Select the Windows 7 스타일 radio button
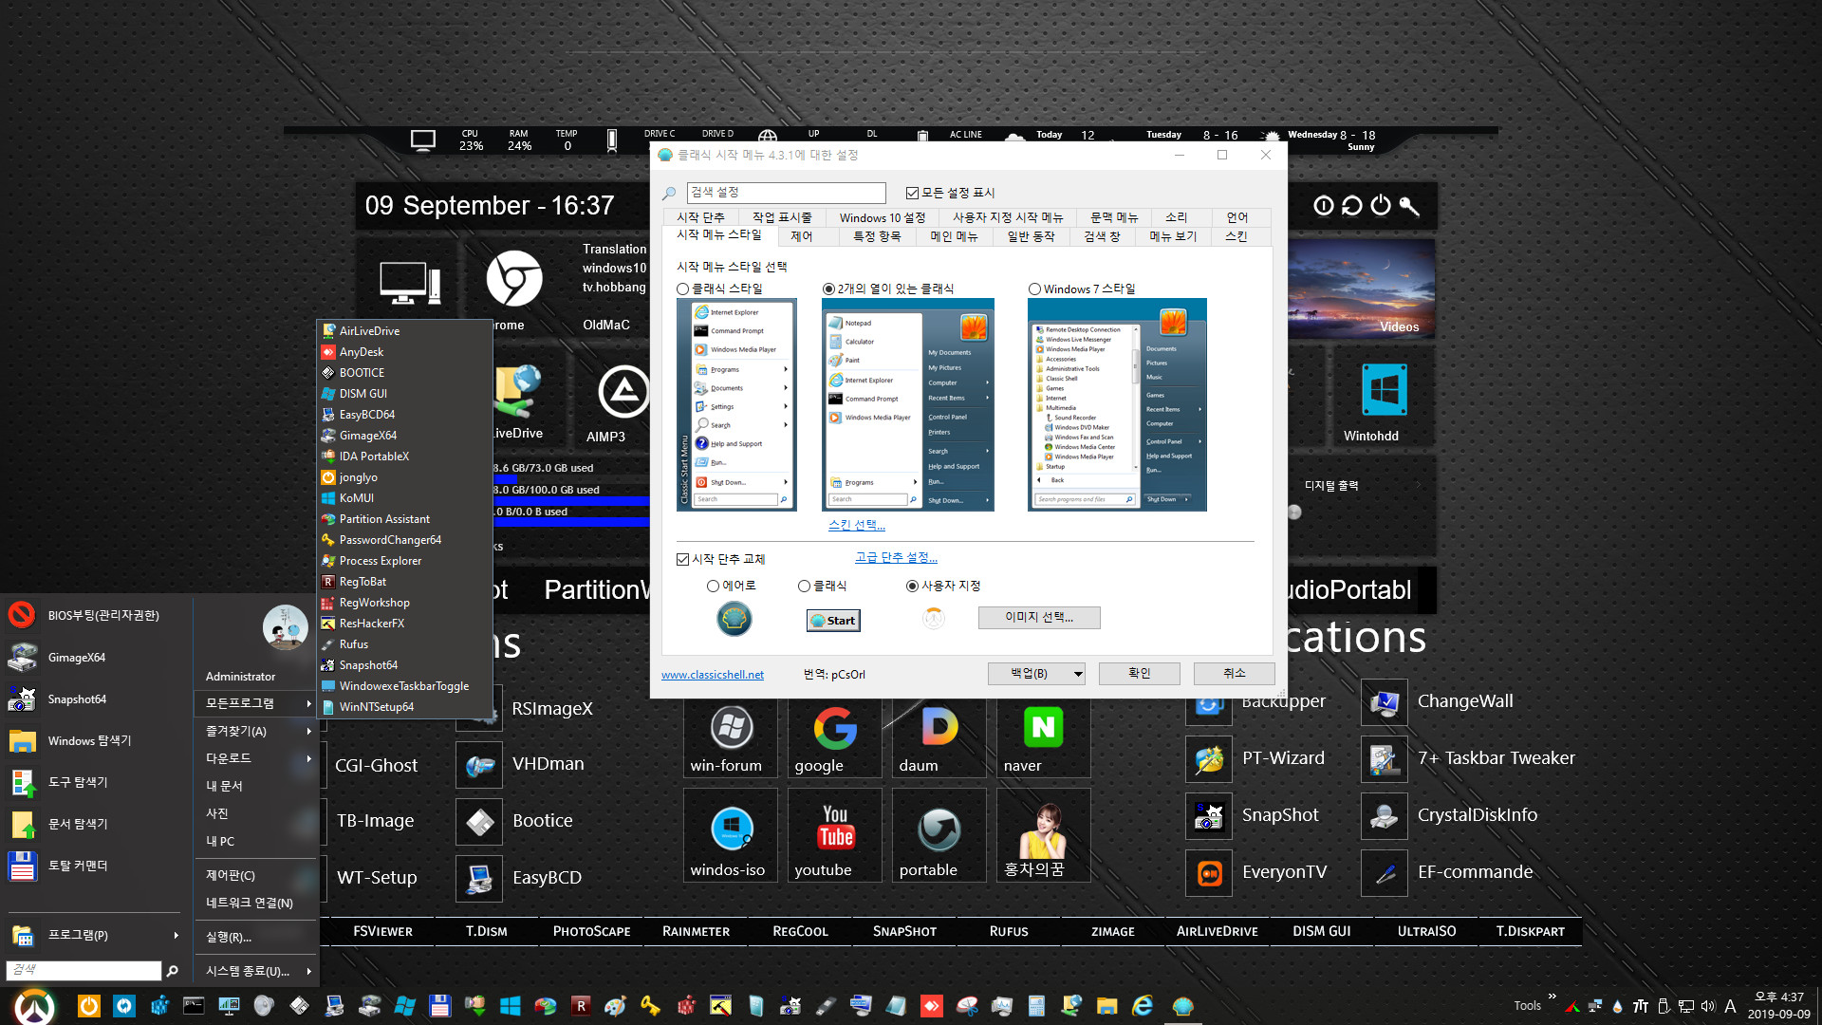The image size is (1822, 1025). tap(1034, 289)
